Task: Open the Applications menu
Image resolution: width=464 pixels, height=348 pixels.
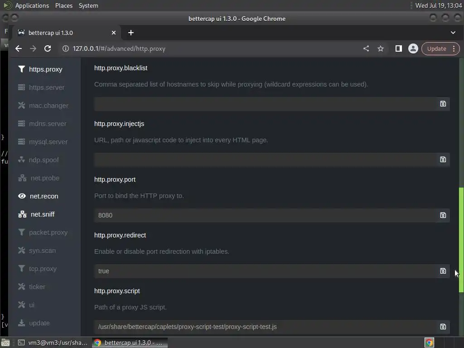Action: point(32,5)
